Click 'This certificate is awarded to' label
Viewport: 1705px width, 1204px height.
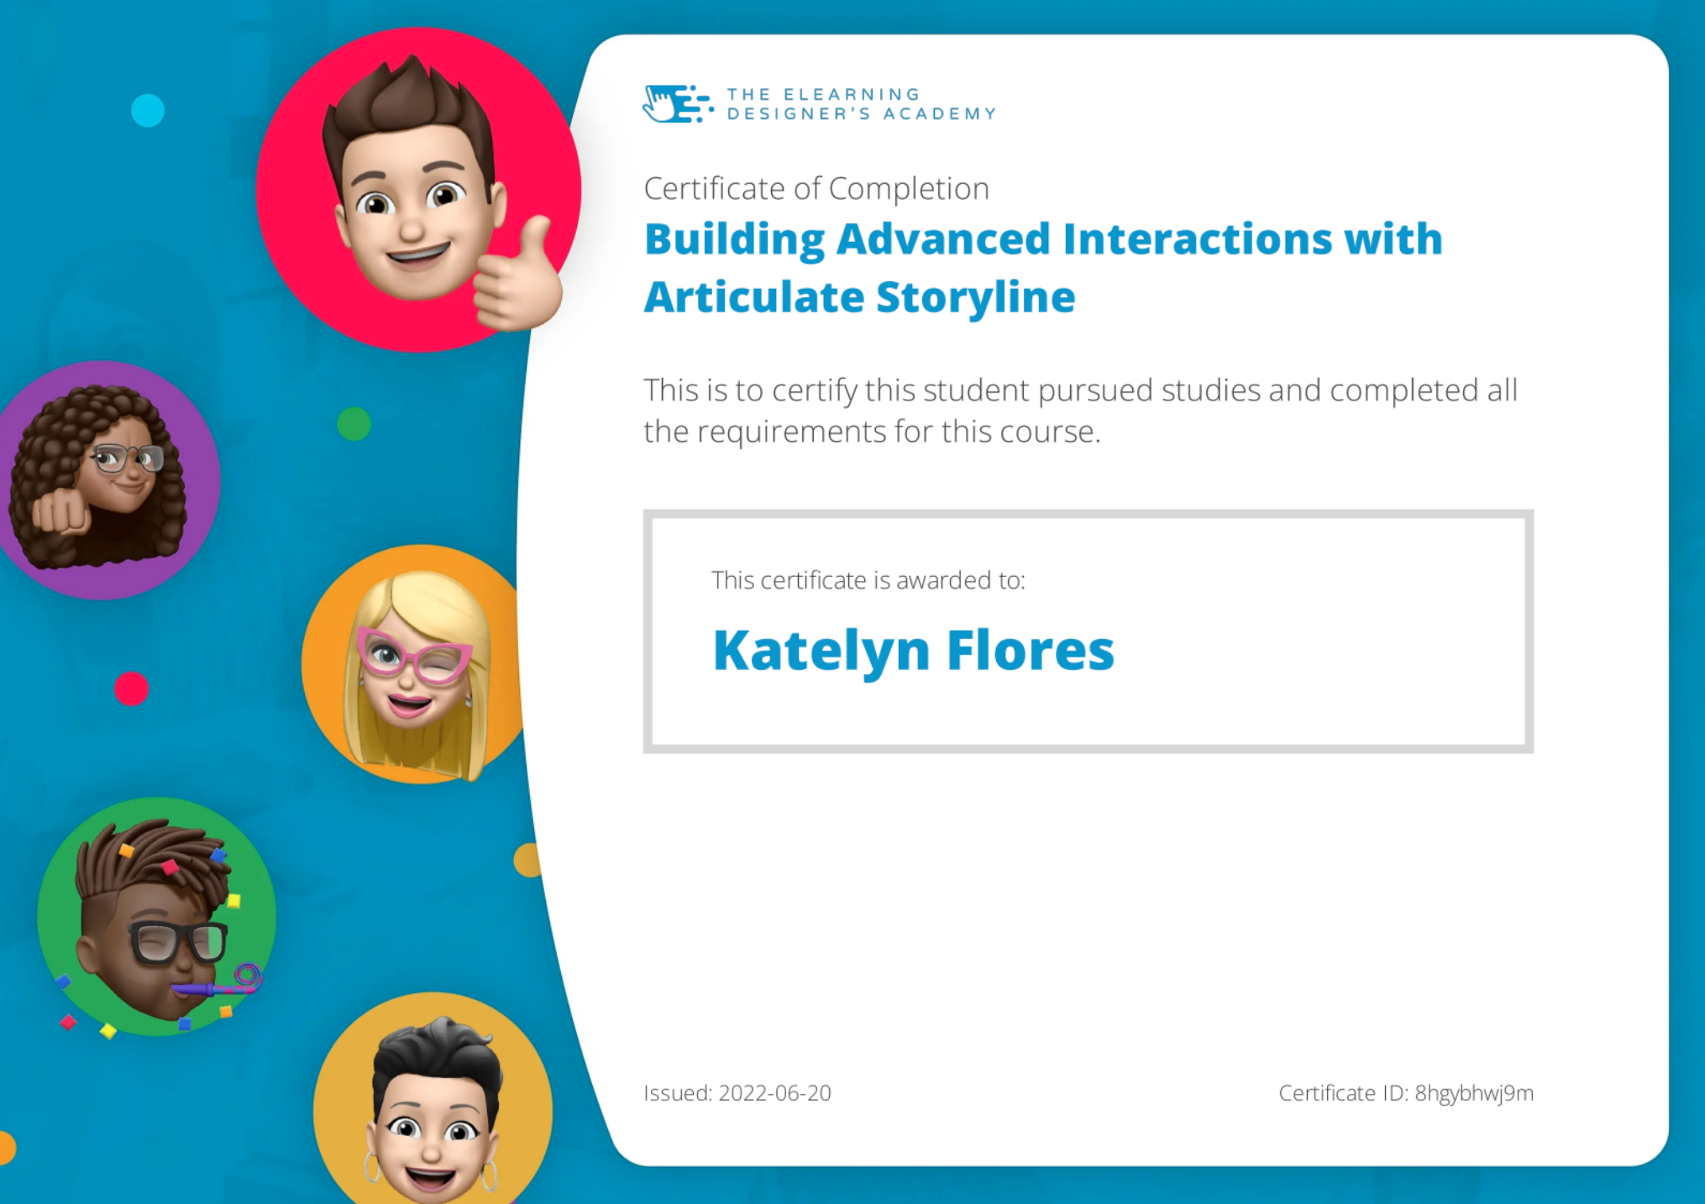pos(868,580)
